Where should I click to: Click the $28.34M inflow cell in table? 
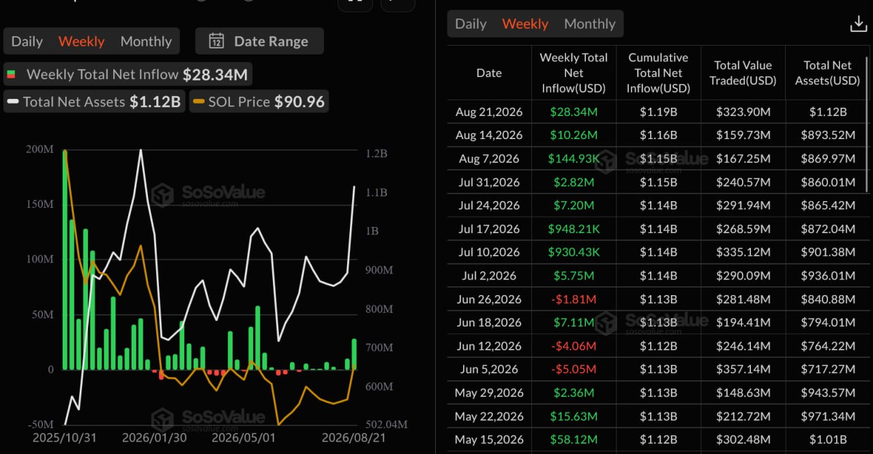point(574,112)
